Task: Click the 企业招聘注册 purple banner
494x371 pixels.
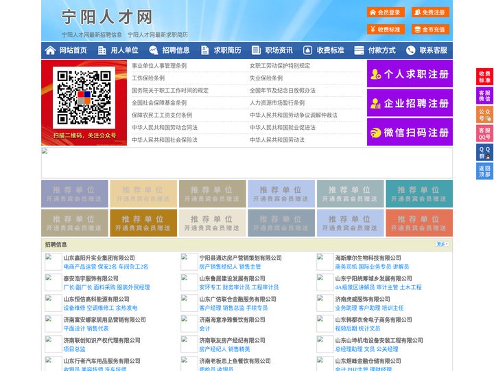Action: (410, 103)
